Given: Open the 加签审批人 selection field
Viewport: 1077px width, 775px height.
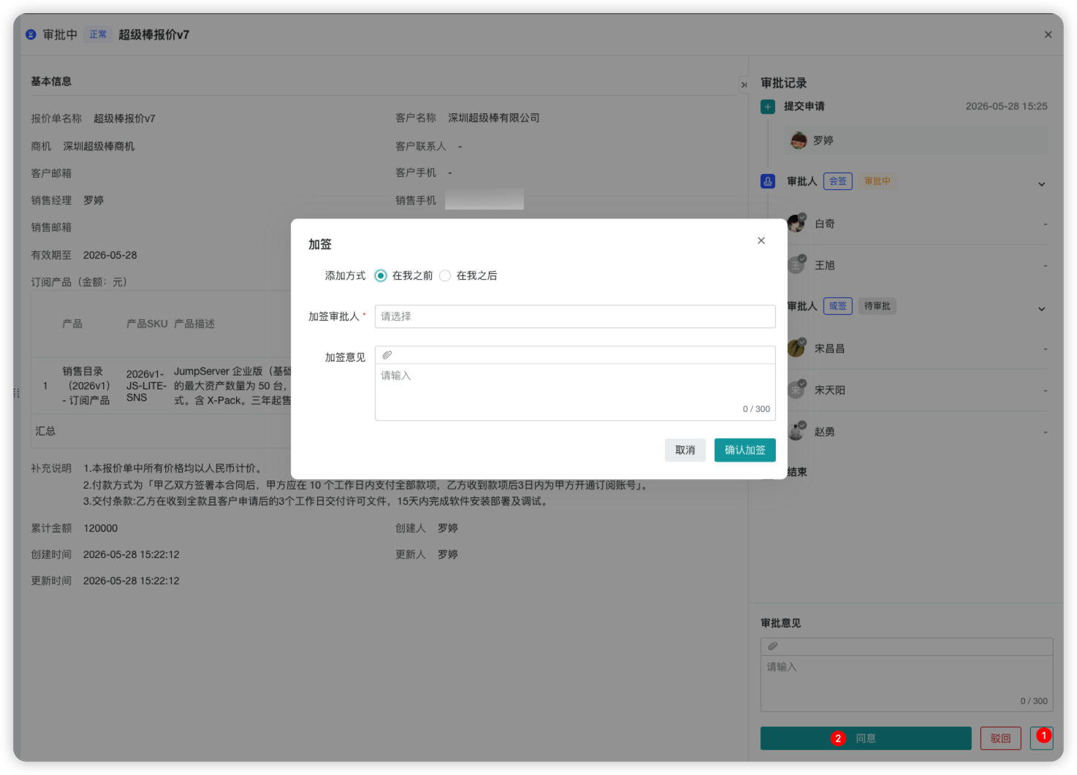Looking at the screenshot, I should point(575,316).
